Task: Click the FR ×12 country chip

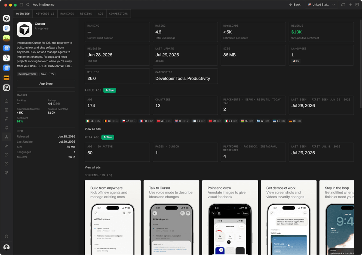Action: (146, 121)
